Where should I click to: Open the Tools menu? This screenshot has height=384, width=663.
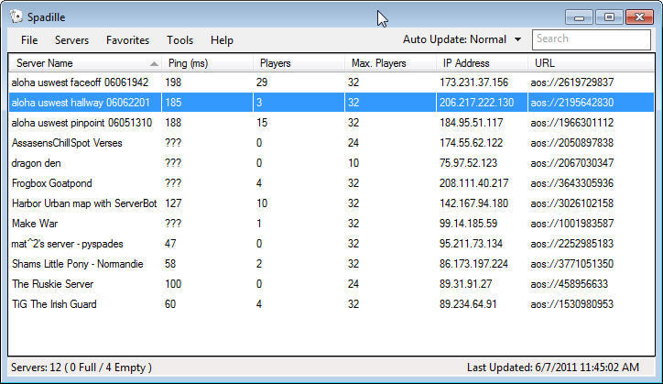[179, 40]
